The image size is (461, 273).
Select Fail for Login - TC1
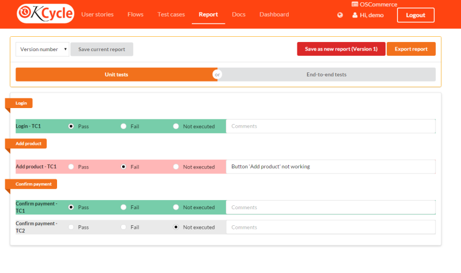pos(123,126)
